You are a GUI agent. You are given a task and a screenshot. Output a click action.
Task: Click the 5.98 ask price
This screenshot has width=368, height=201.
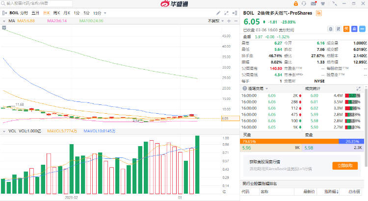point(309,148)
